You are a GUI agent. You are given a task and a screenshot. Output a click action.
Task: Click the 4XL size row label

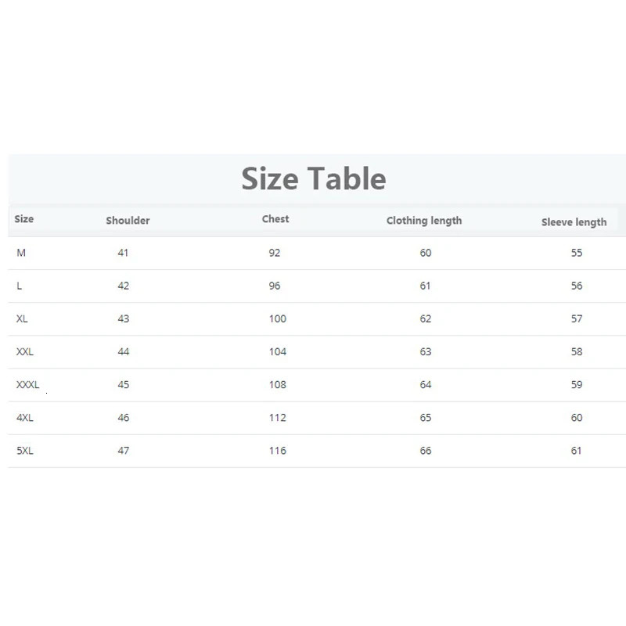coord(25,417)
